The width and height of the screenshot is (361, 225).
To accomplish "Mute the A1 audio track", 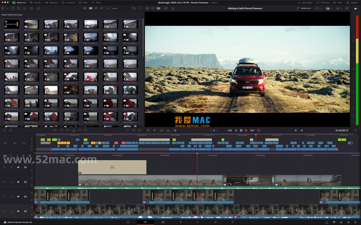I will coord(18,211).
